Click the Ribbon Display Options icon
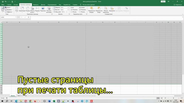This screenshot has height=103, width=184. point(168,1)
